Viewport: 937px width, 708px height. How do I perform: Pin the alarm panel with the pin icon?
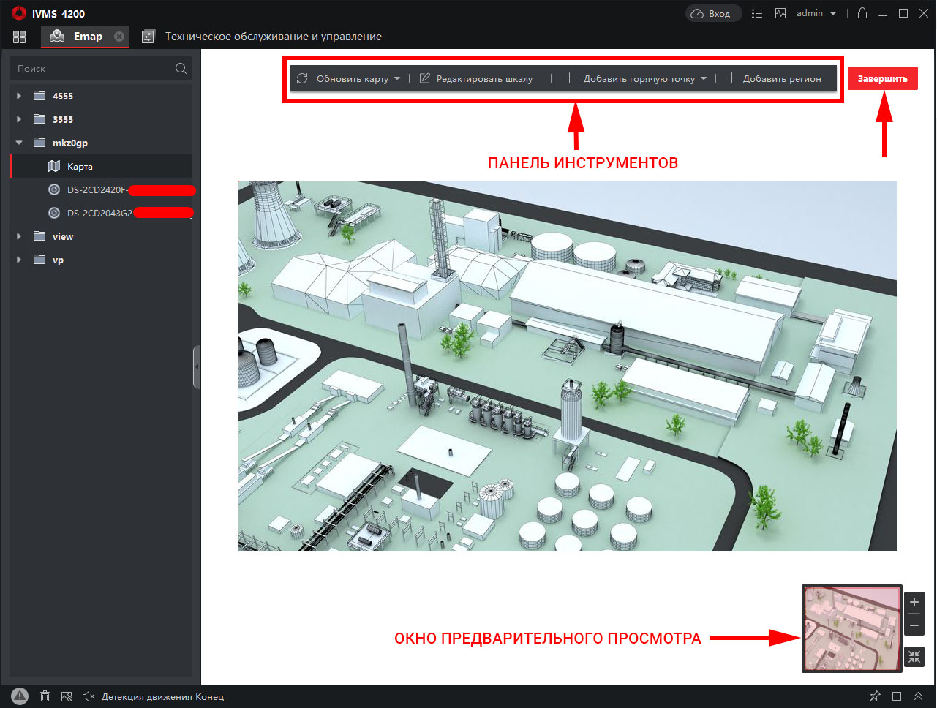coord(875,696)
